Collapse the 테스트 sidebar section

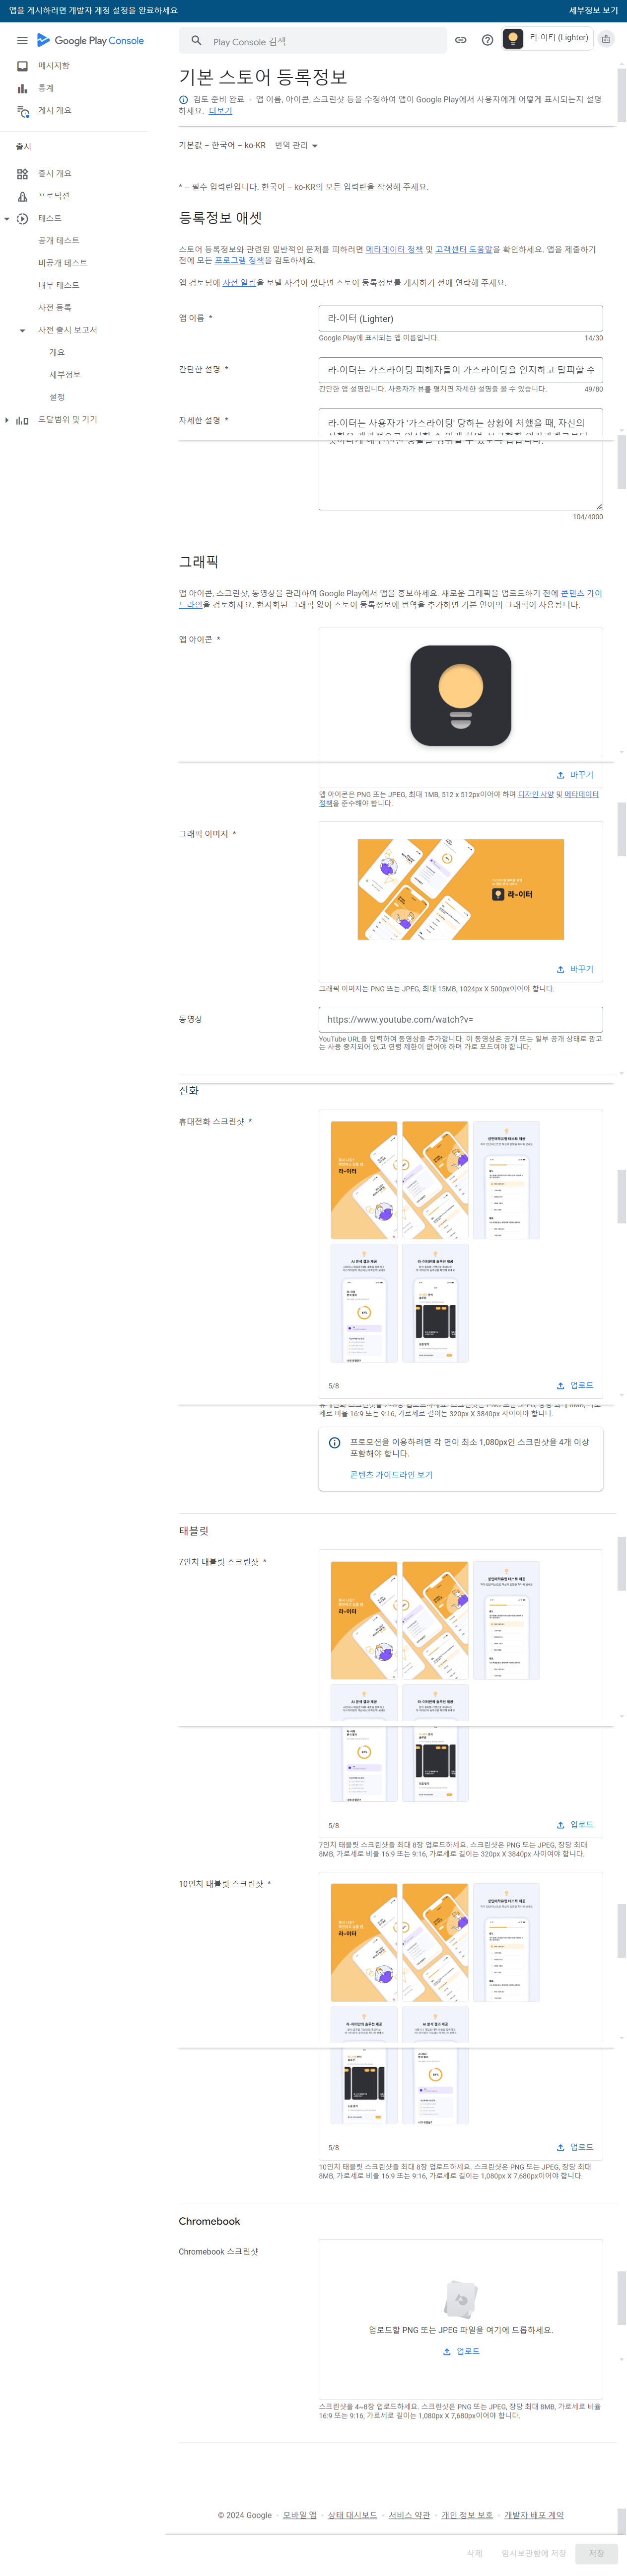pos(7,219)
